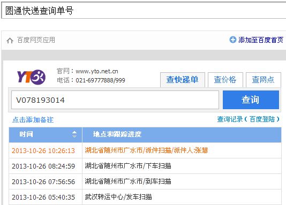Click the 湖北省随州市广水市/到车扫描 entry

click(x=128, y=181)
